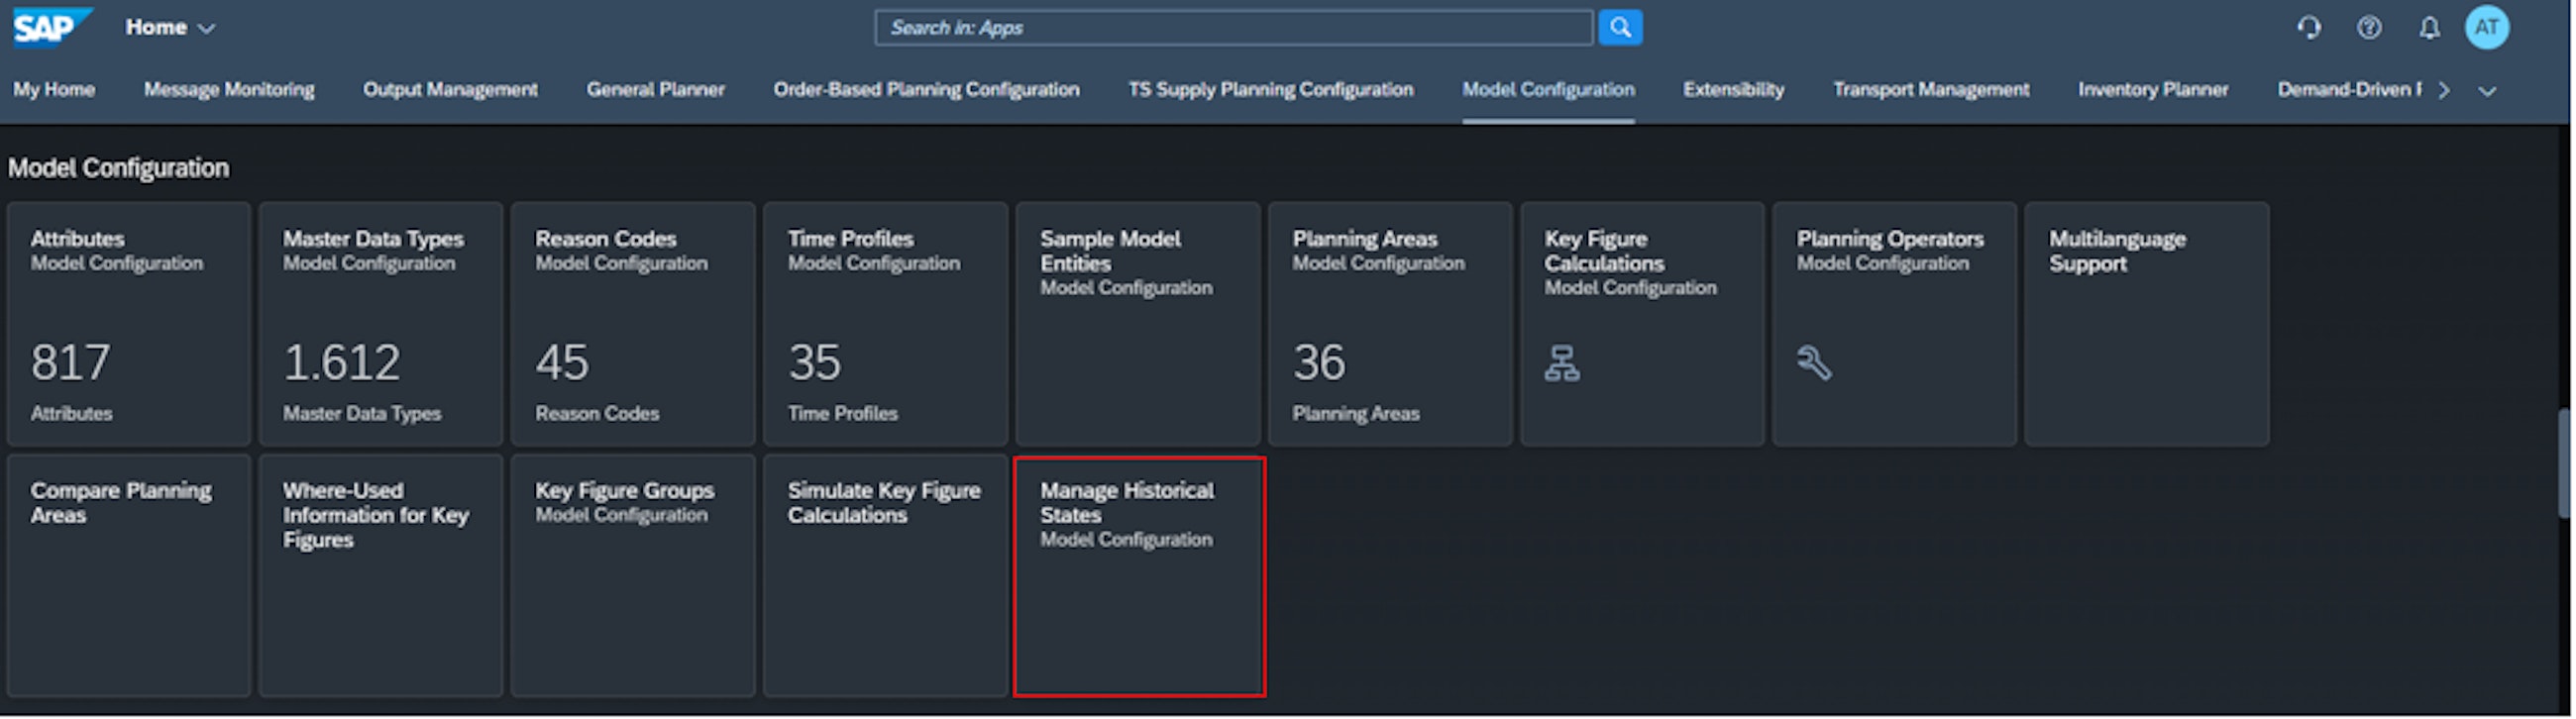Open TS Supply Planning Configuration tab
2576x719 pixels.
(x=1271, y=90)
